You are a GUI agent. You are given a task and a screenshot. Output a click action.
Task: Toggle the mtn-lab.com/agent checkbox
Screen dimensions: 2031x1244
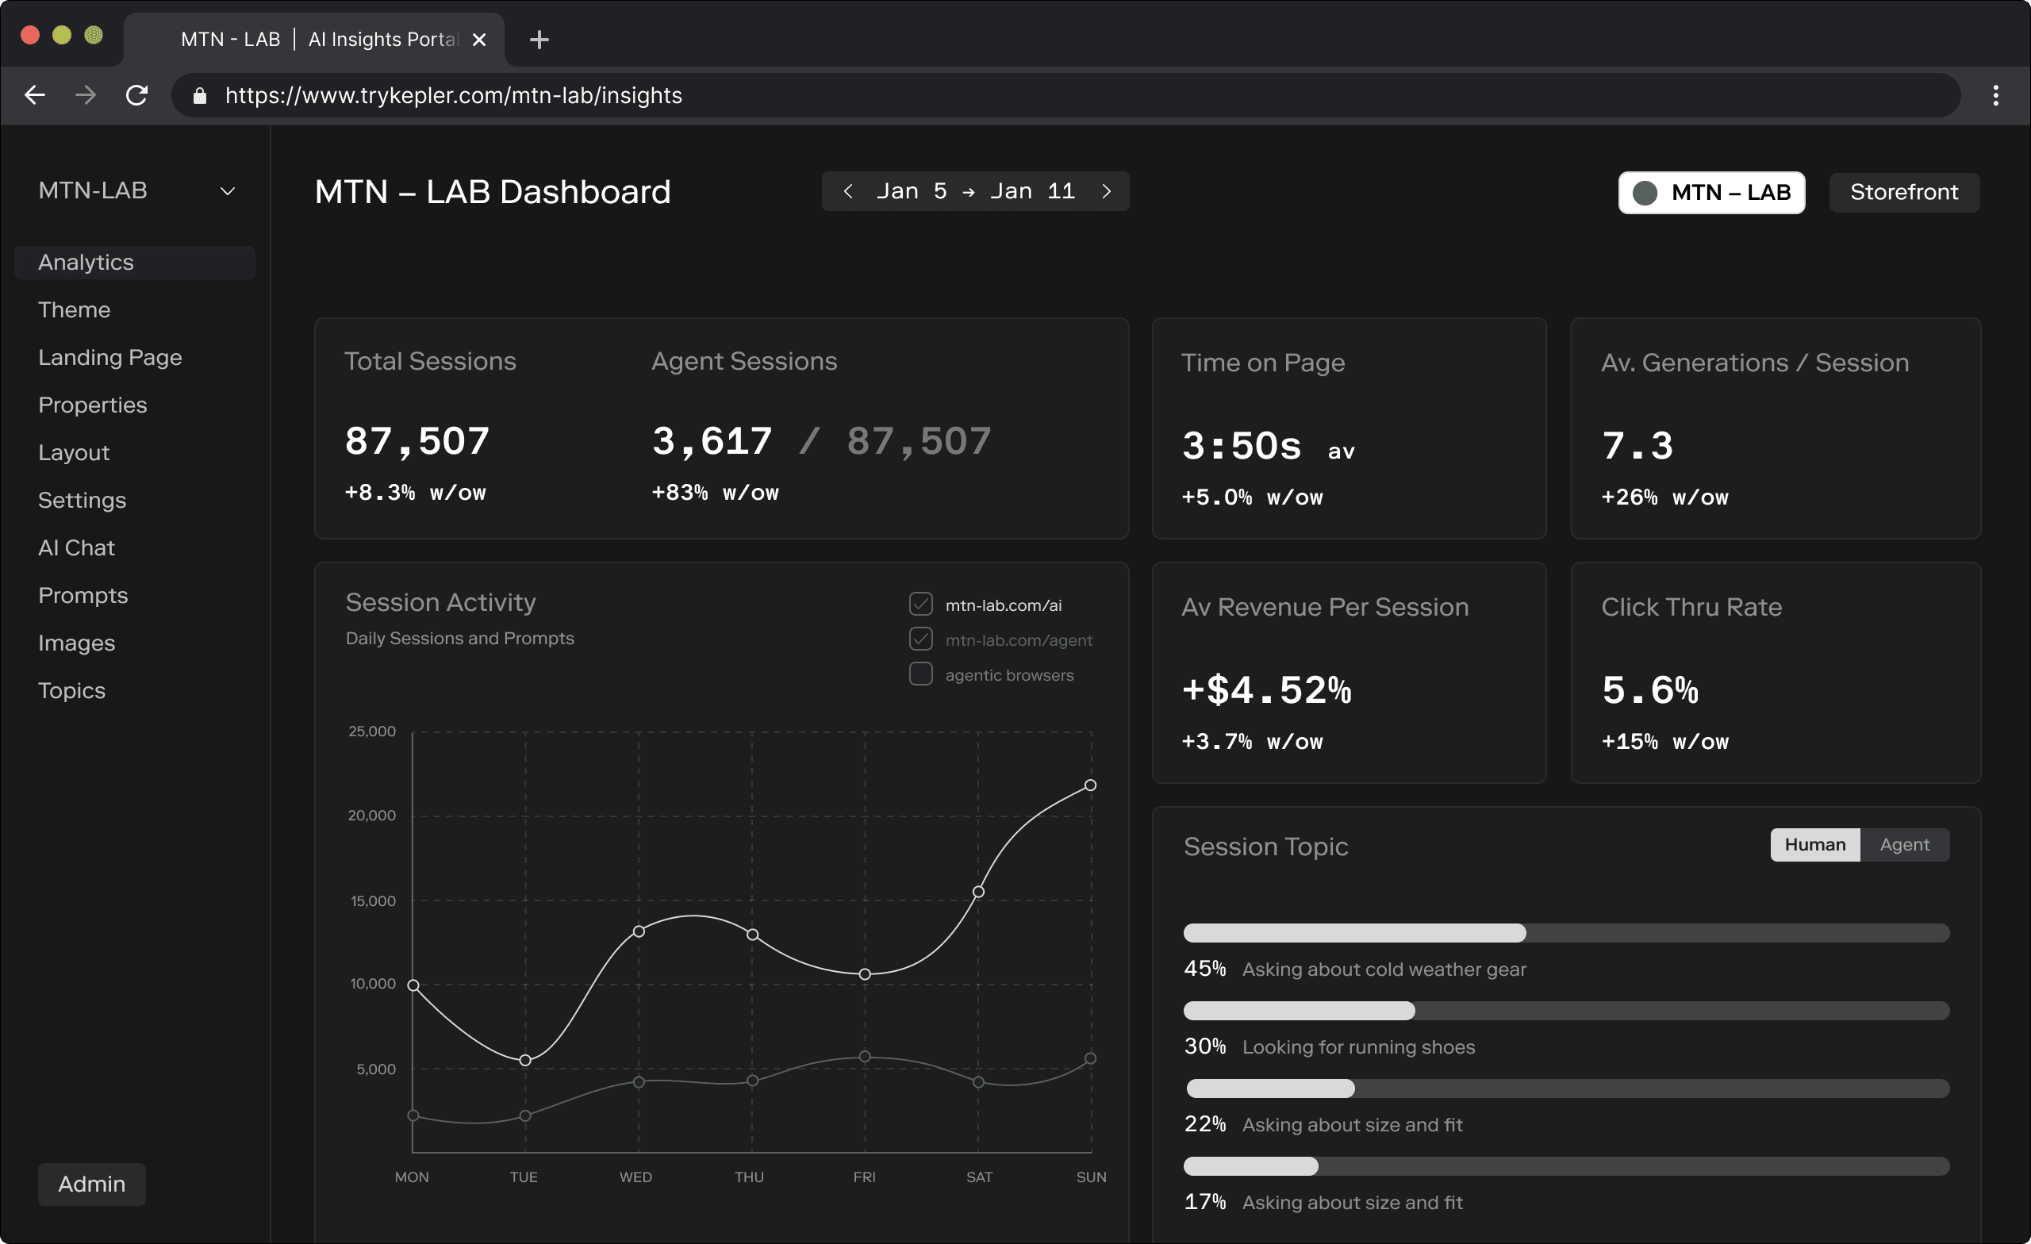pyautogui.click(x=921, y=639)
